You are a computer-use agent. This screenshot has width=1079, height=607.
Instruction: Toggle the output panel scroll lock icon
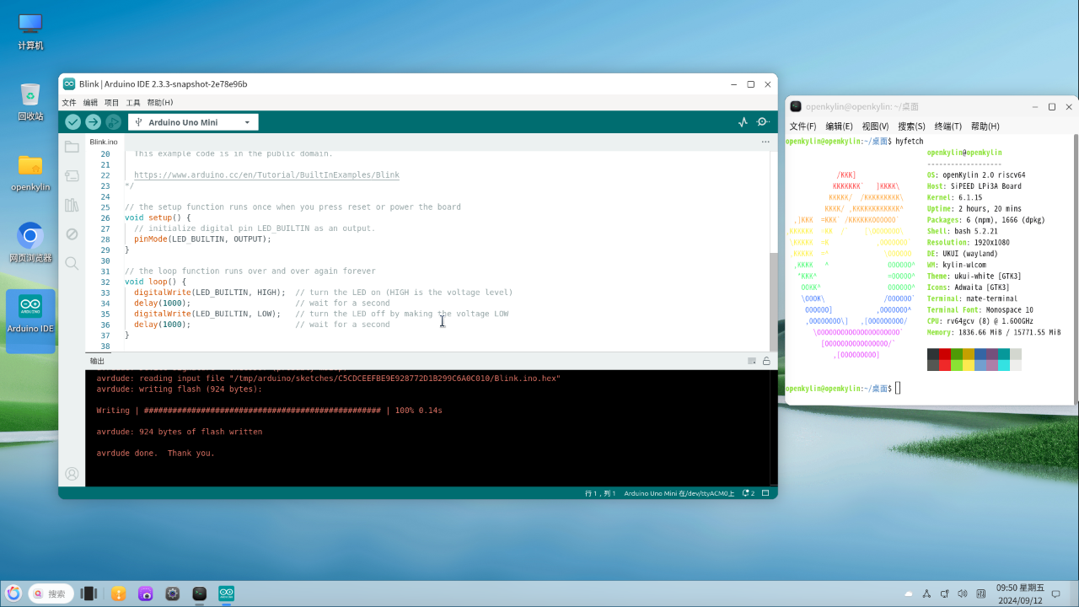pyautogui.click(x=766, y=361)
